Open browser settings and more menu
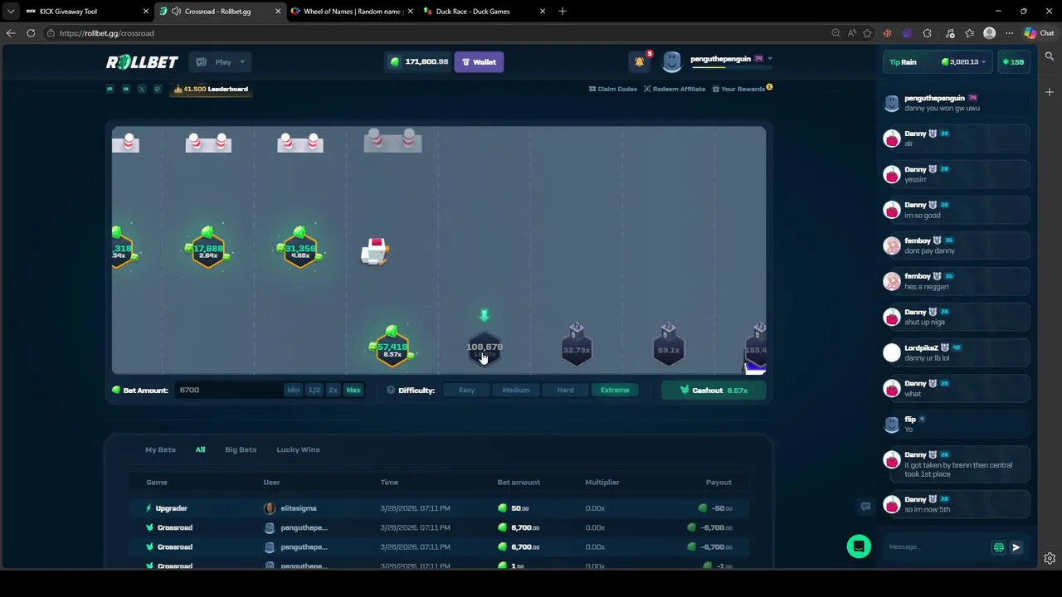The image size is (1062, 597). point(1009,33)
